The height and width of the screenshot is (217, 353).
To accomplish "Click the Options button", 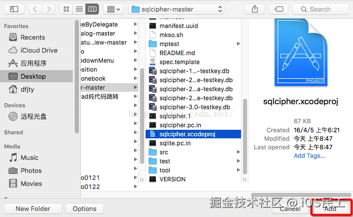I will pyautogui.click(x=84, y=208).
